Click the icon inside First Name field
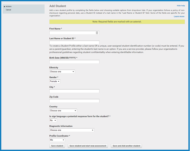 click(97, 33)
